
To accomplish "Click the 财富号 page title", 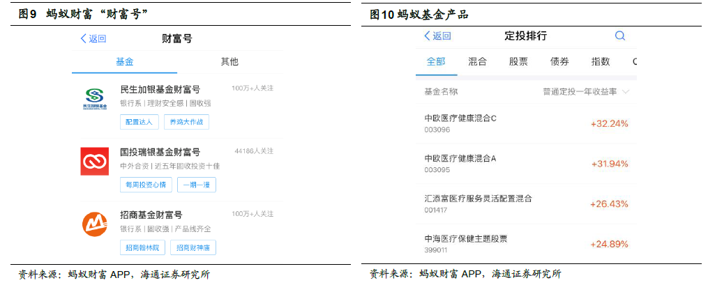I will tap(177, 39).
